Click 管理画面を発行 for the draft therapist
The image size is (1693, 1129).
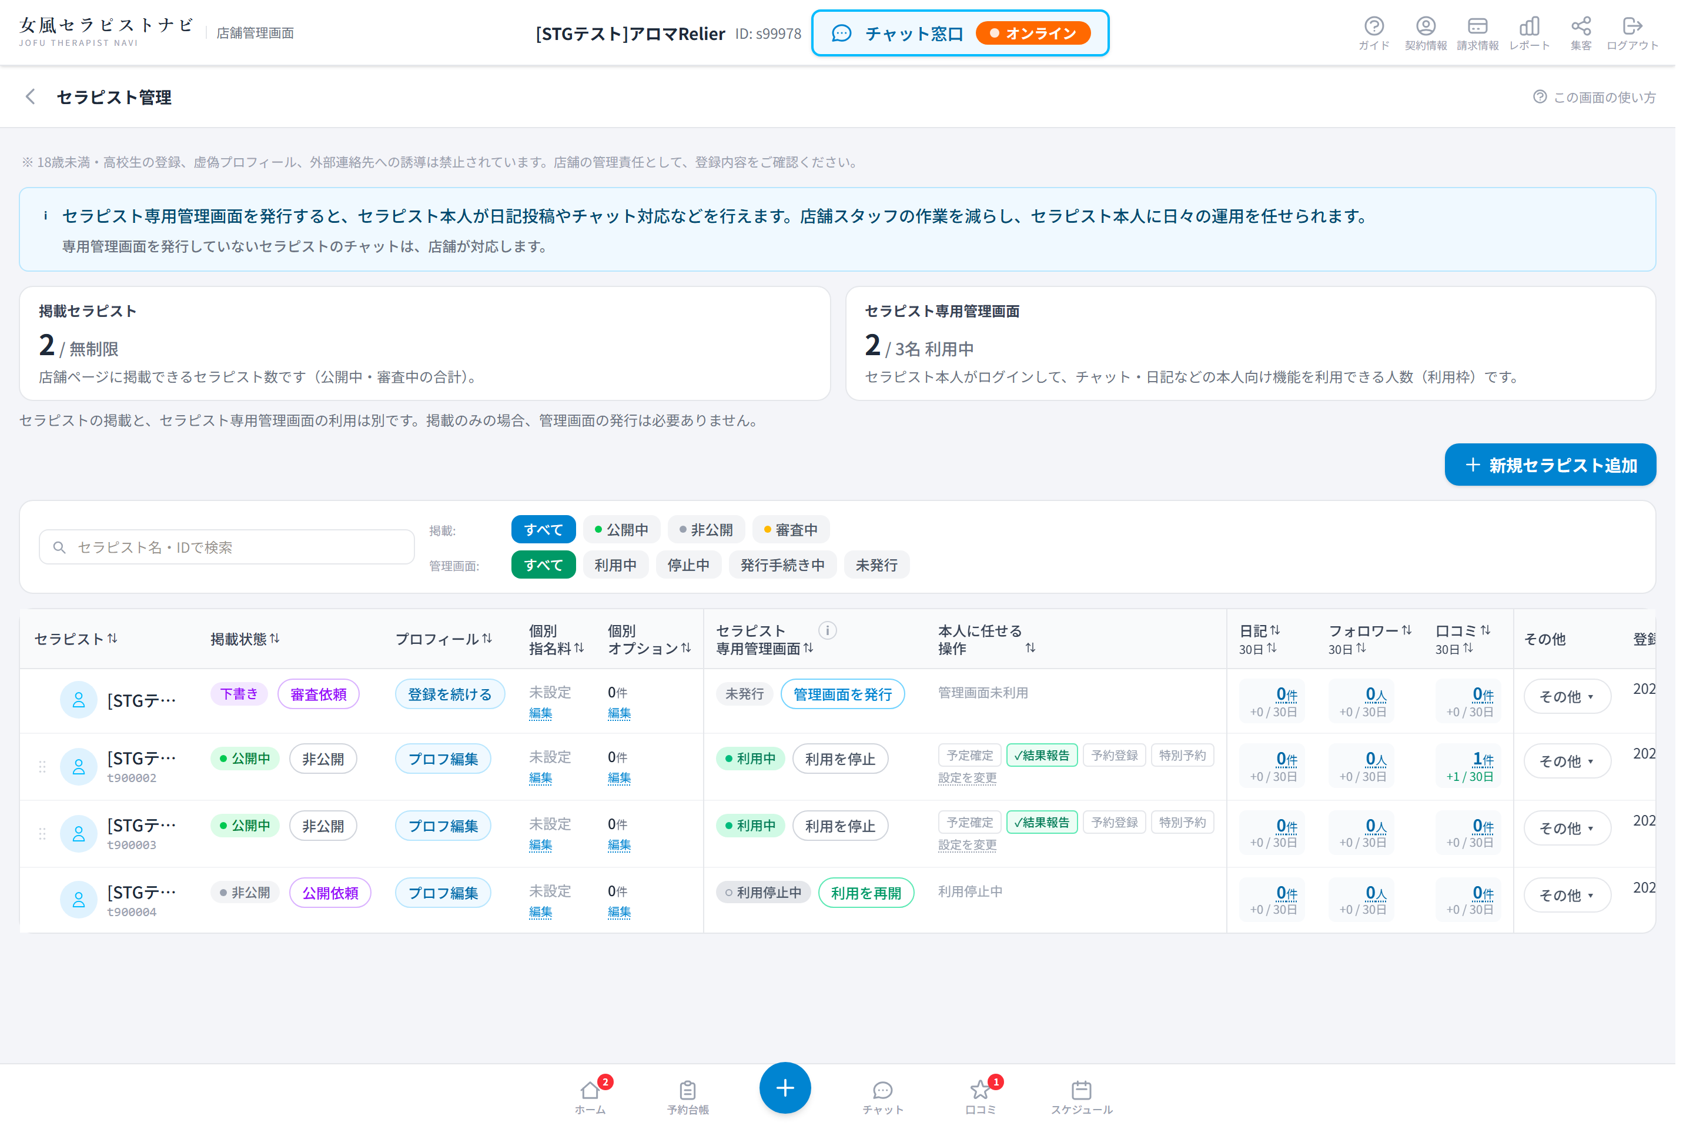click(852, 702)
